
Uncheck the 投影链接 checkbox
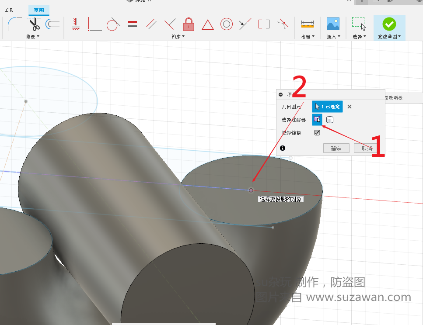317,133
